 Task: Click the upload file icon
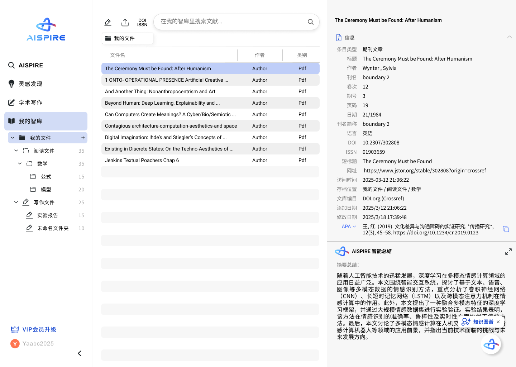125,23
